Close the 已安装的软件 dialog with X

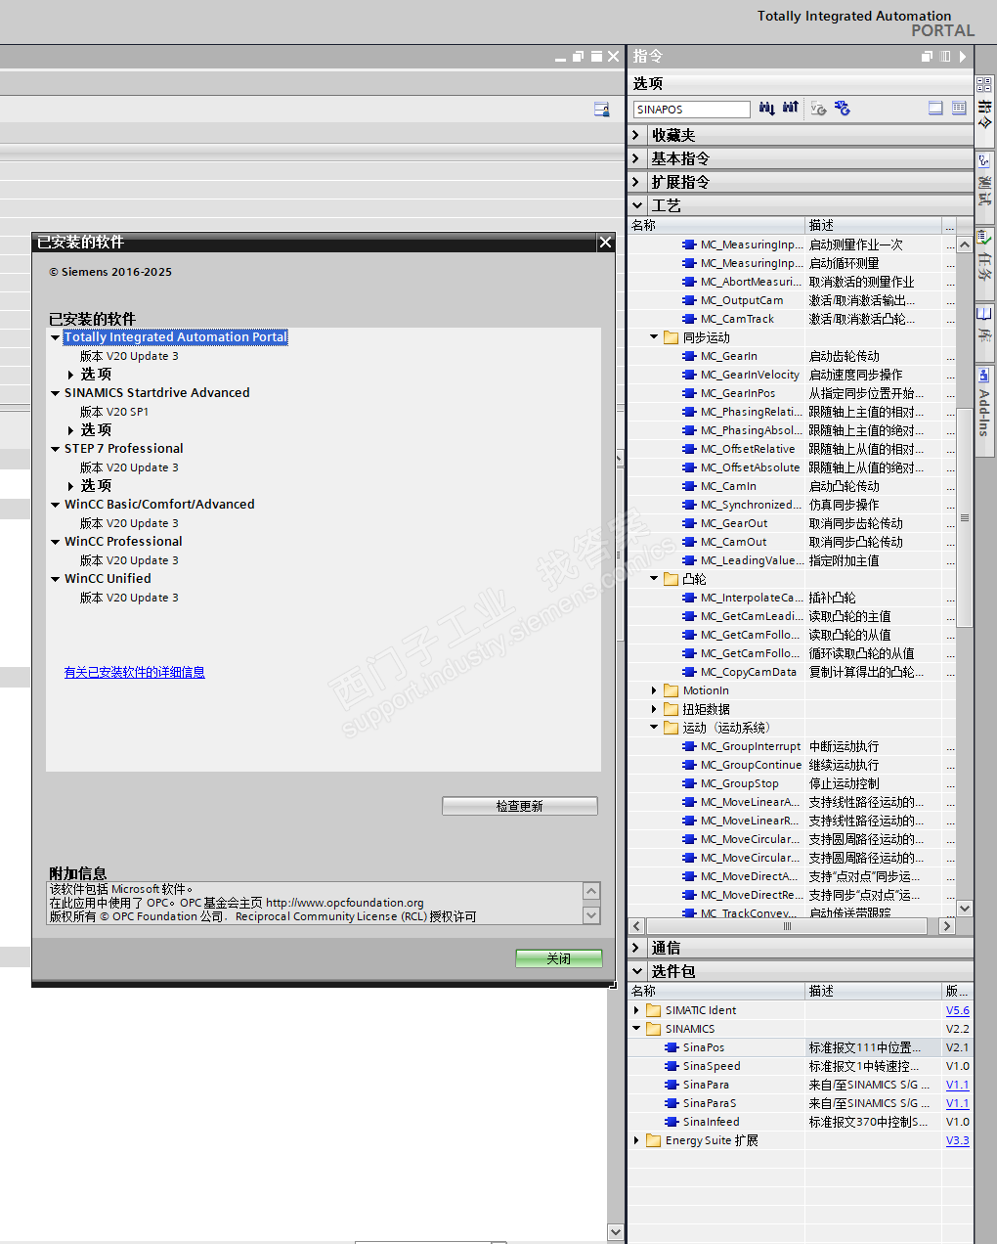coord(606,243)
